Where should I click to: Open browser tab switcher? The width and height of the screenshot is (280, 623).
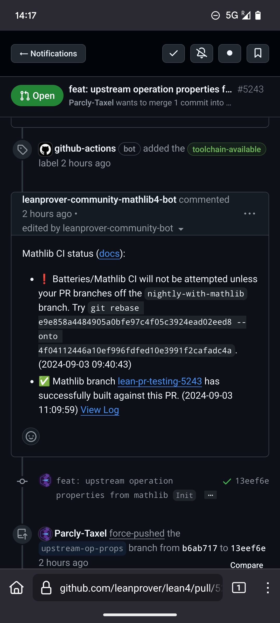(x=239, y=588)
